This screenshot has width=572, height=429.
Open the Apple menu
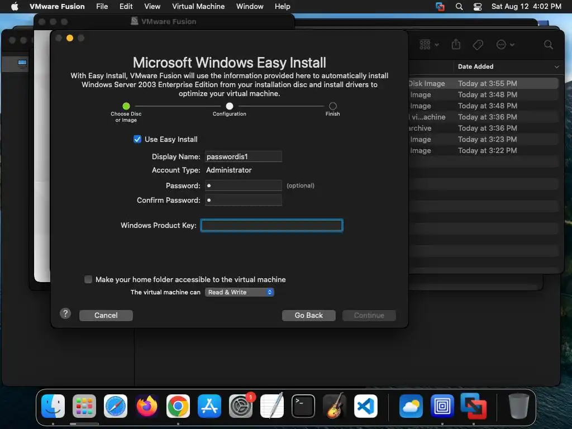click(15, 6)
